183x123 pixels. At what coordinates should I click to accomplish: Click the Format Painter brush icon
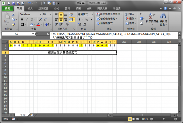(x=13, y=24)
